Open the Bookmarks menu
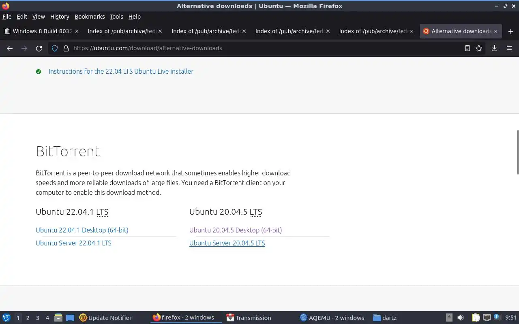519x324 pixels. tap(90, 17)
